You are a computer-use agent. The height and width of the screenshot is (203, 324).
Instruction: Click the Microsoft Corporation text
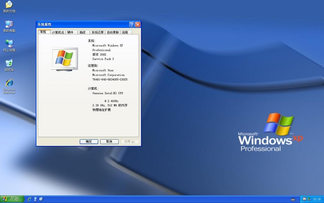coord(108,75)
